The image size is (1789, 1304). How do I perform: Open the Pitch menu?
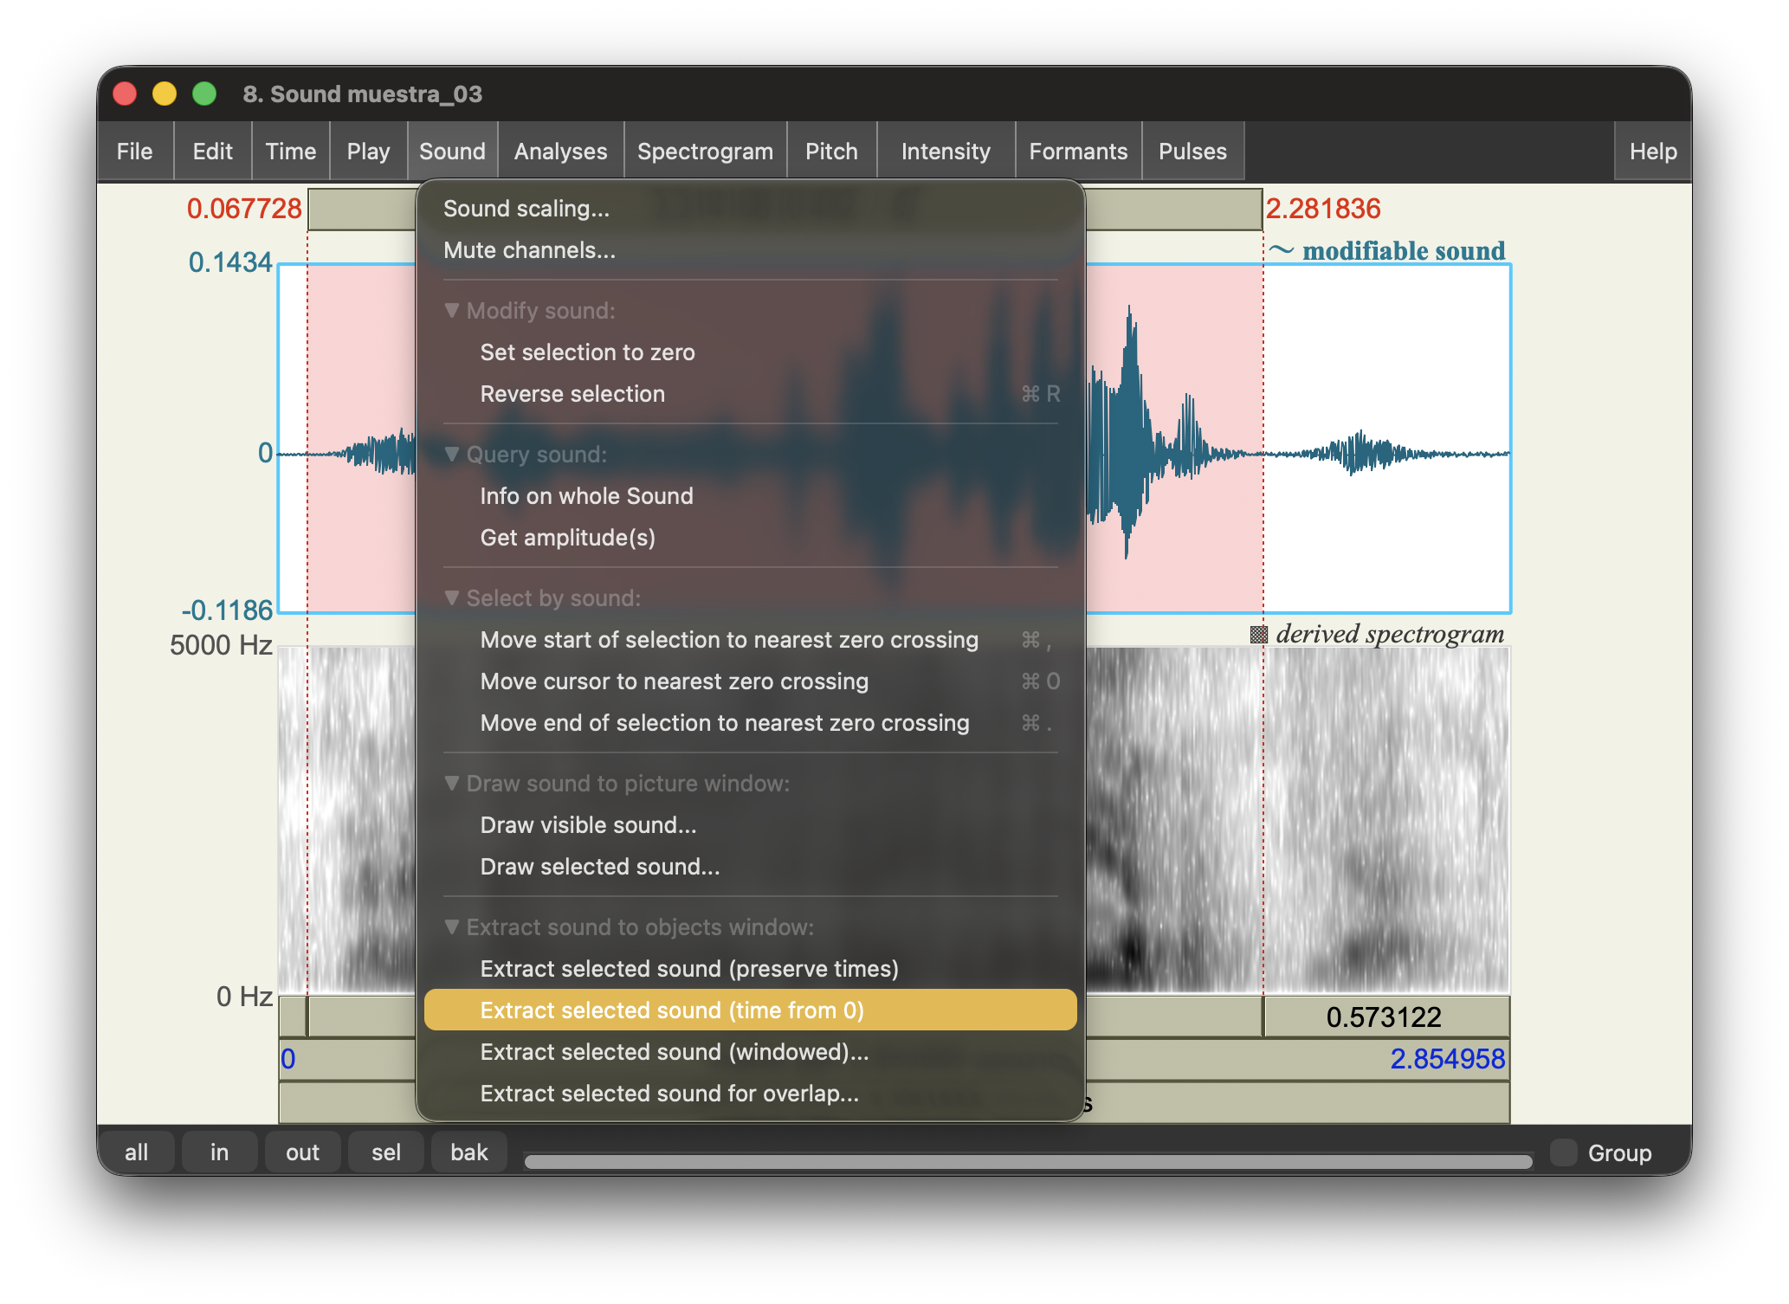coord(830,150)
